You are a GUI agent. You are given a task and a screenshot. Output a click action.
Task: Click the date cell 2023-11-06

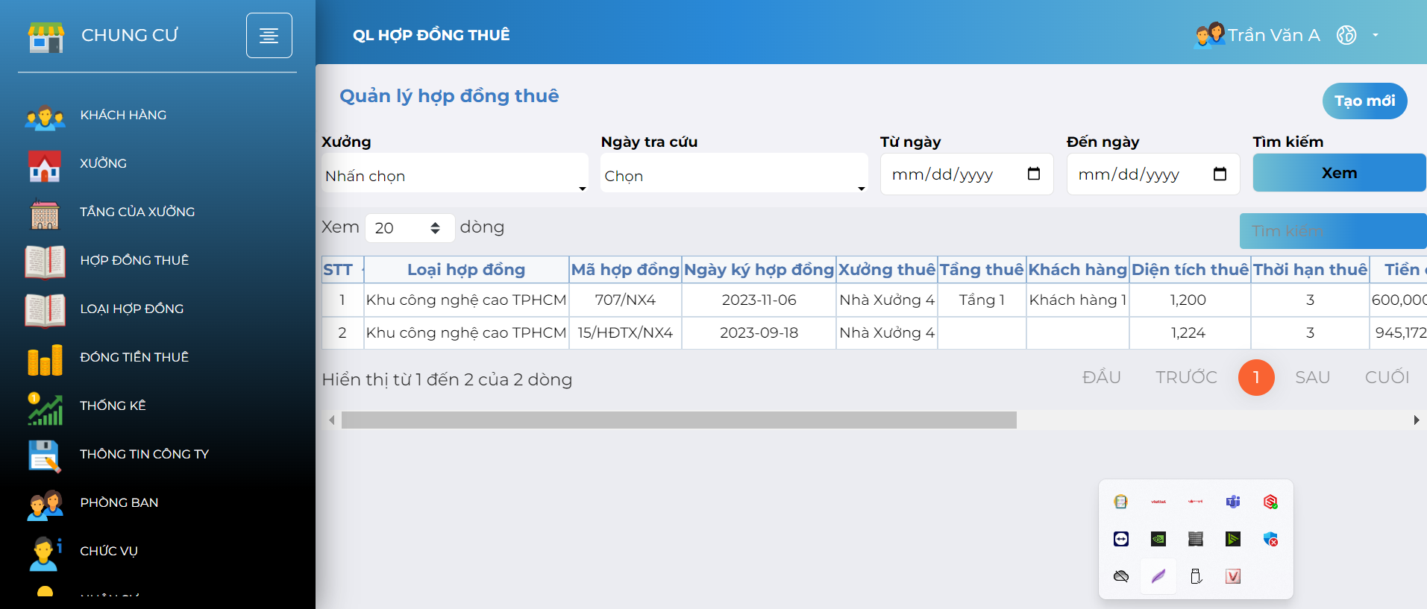pyautogui.click(x=759, y=300)
